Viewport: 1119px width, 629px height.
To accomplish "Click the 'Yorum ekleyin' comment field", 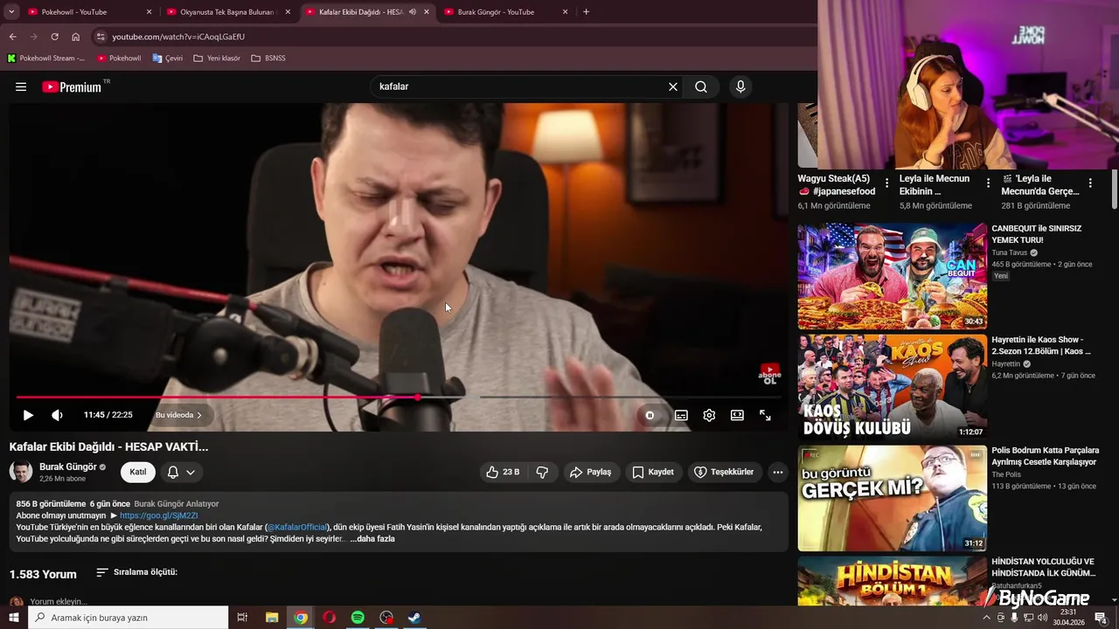I will [x=59, y=601].
